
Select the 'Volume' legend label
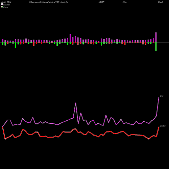pos(6,5)
